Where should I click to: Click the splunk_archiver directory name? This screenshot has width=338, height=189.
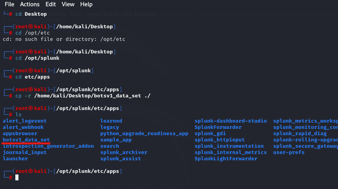tap(123, 152)
